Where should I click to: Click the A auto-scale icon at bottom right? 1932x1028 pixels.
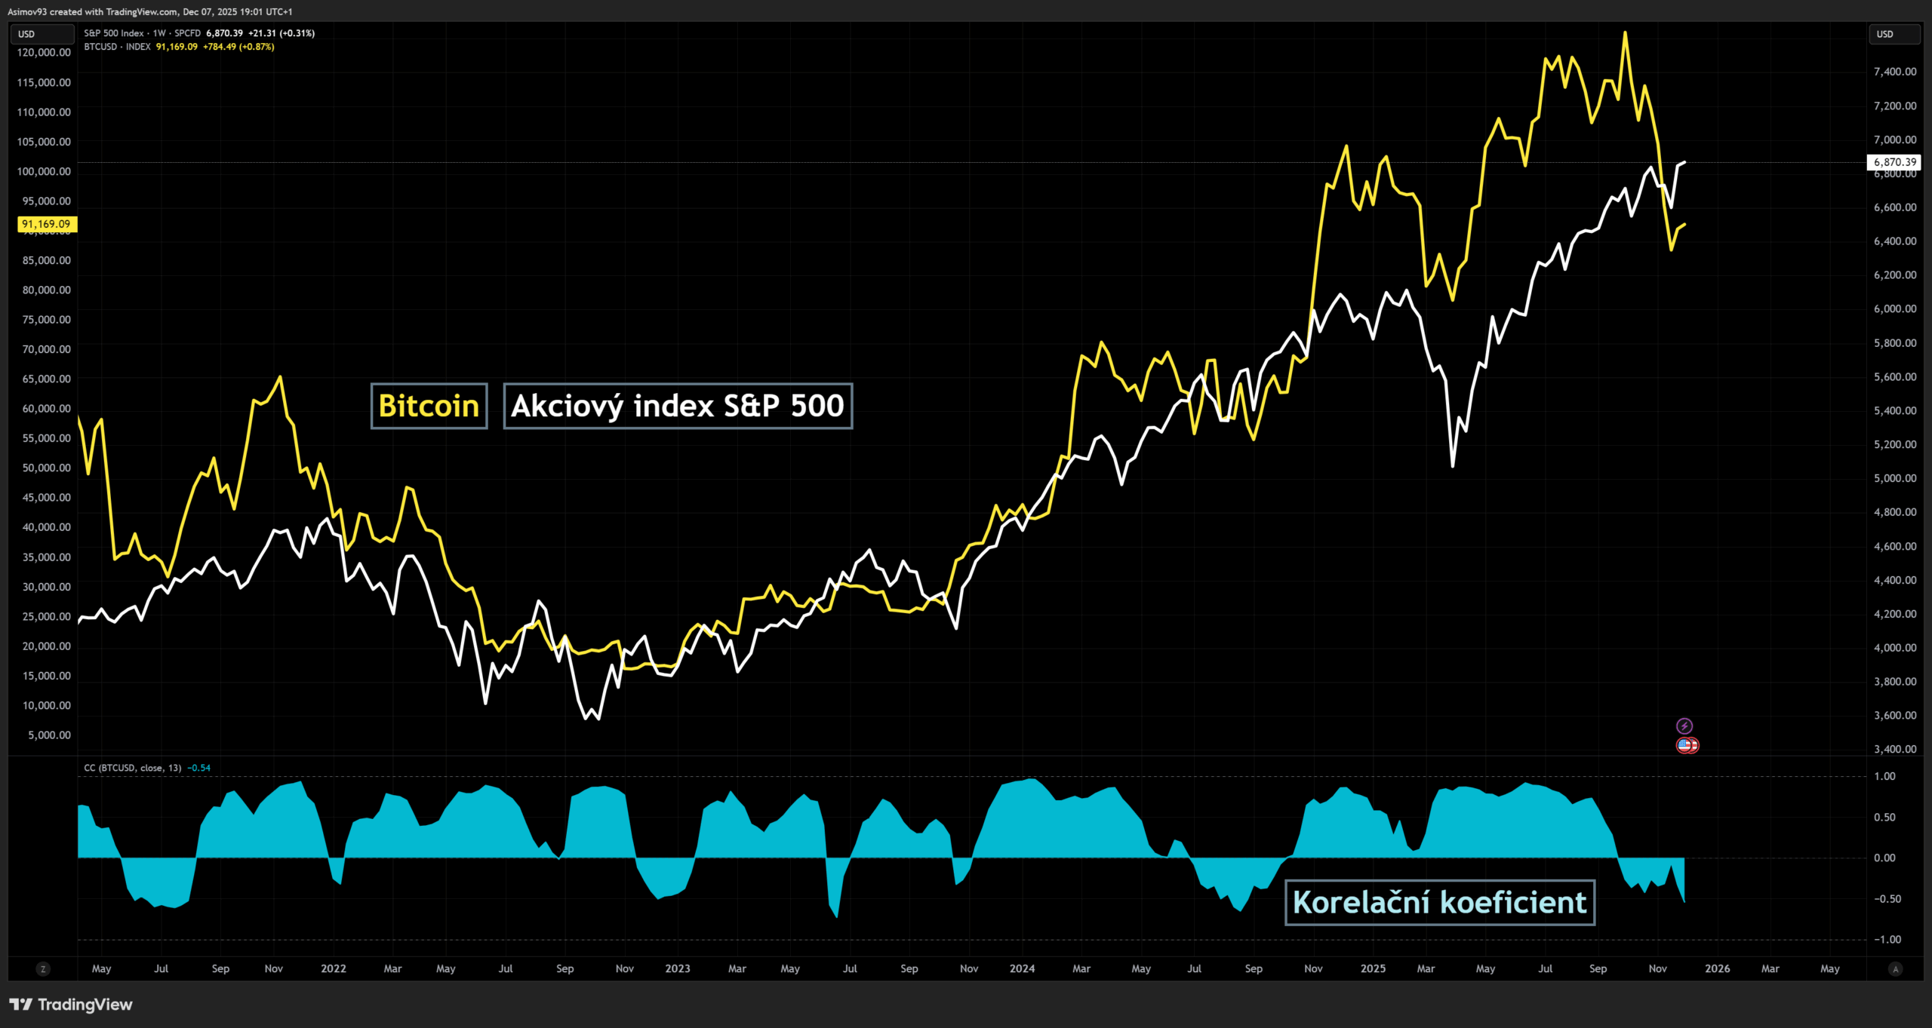pos(1895,968)
